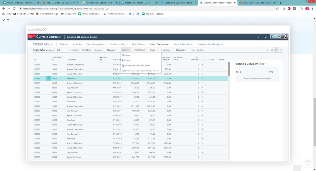Click the info circle icon in the toolbar
Viewport: 316px width, 171px height.
(276, 50)
